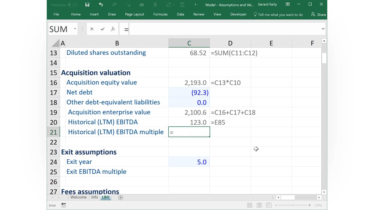Open the File menu
The height and width of the screenshot is (210, 374).
click(x=56, y=14)
